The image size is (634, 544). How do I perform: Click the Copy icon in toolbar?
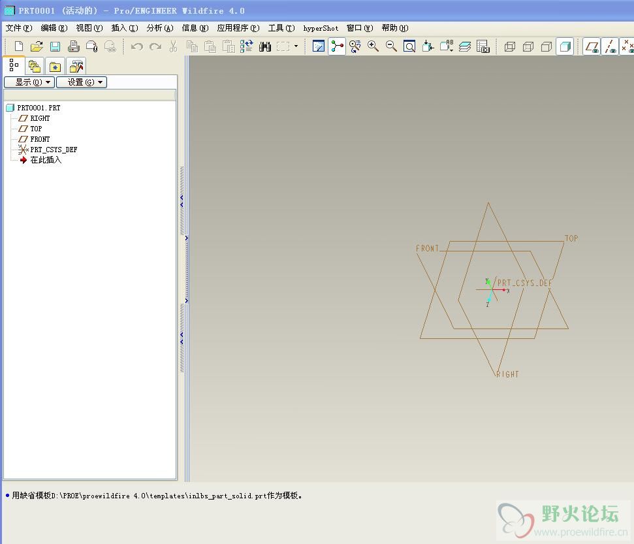pyautogui.click(x=192, y=46)
